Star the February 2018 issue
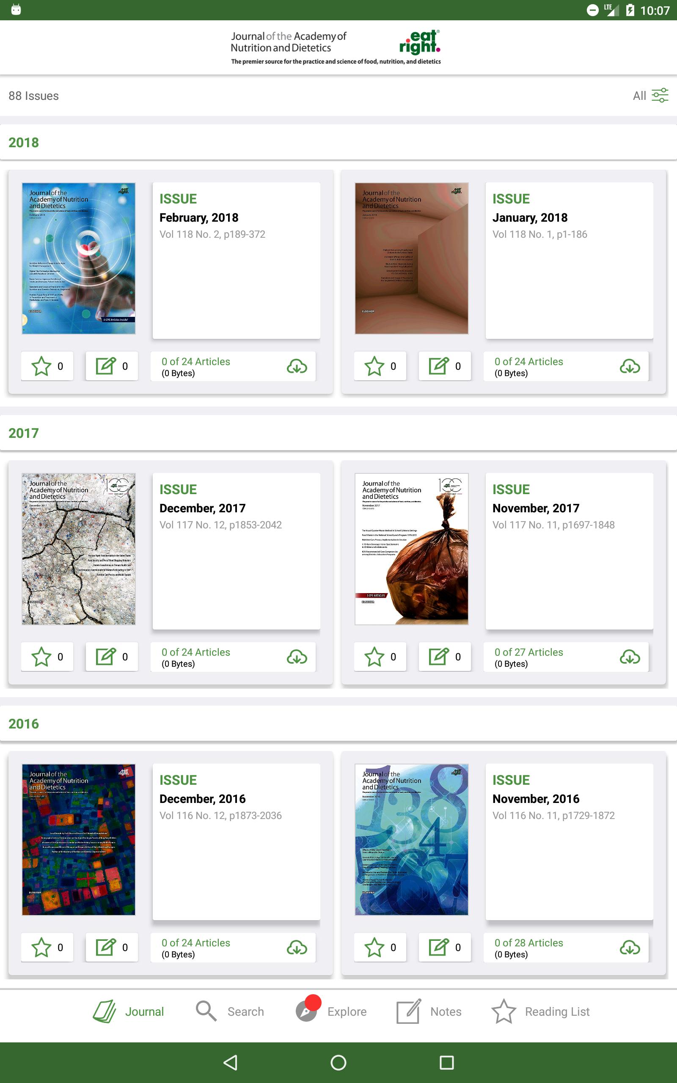The height and width of the screenshot is (1083, 677). [x=47, y=366]
